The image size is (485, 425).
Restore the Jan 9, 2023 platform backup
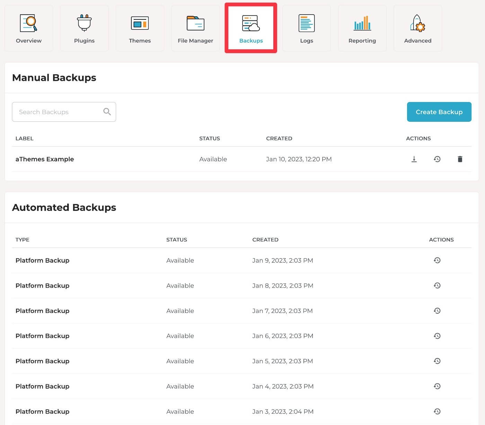click(x=437, y=260)
